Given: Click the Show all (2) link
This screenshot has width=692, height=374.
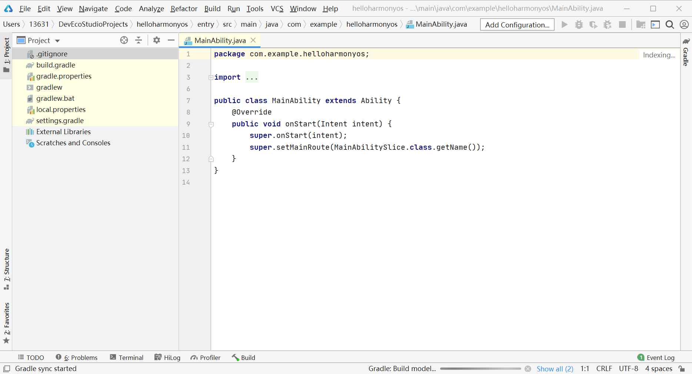Looking at the screenshot, I should [x=555, y=369].
